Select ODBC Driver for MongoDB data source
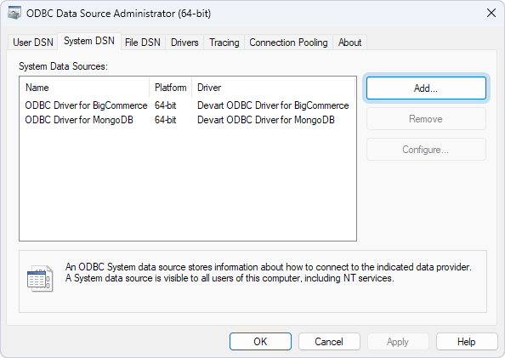The image size is (505, 358). (79, 120)
